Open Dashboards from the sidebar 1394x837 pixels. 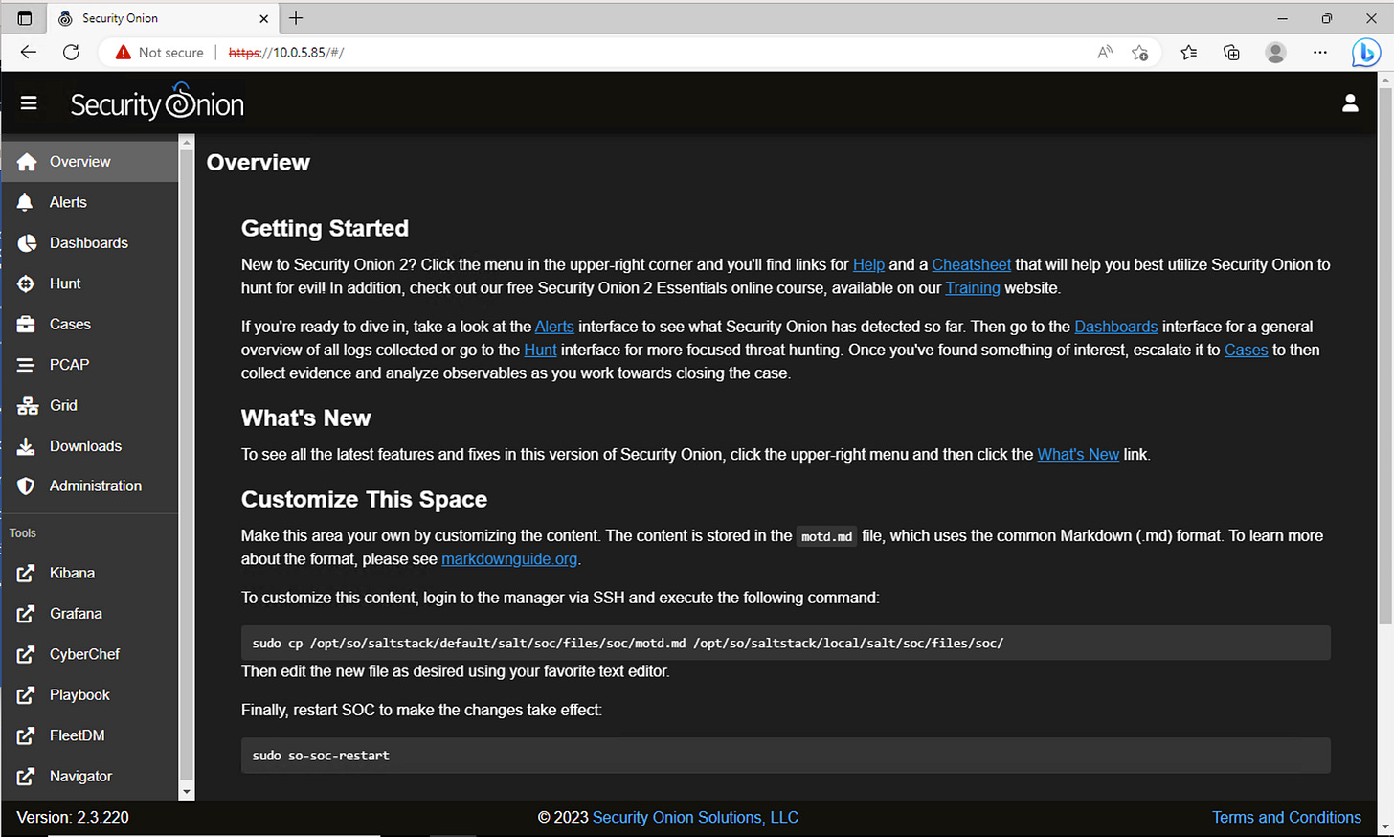89,243
